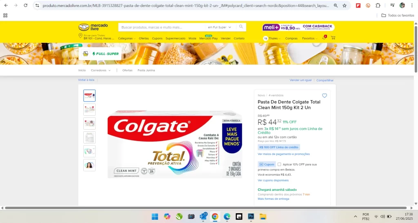Select the first product thumbnail

[89, 95]
